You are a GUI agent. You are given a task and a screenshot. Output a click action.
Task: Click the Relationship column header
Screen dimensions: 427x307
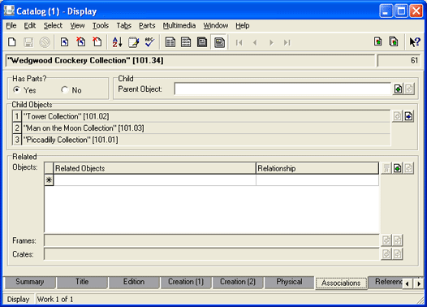point(317,168)
